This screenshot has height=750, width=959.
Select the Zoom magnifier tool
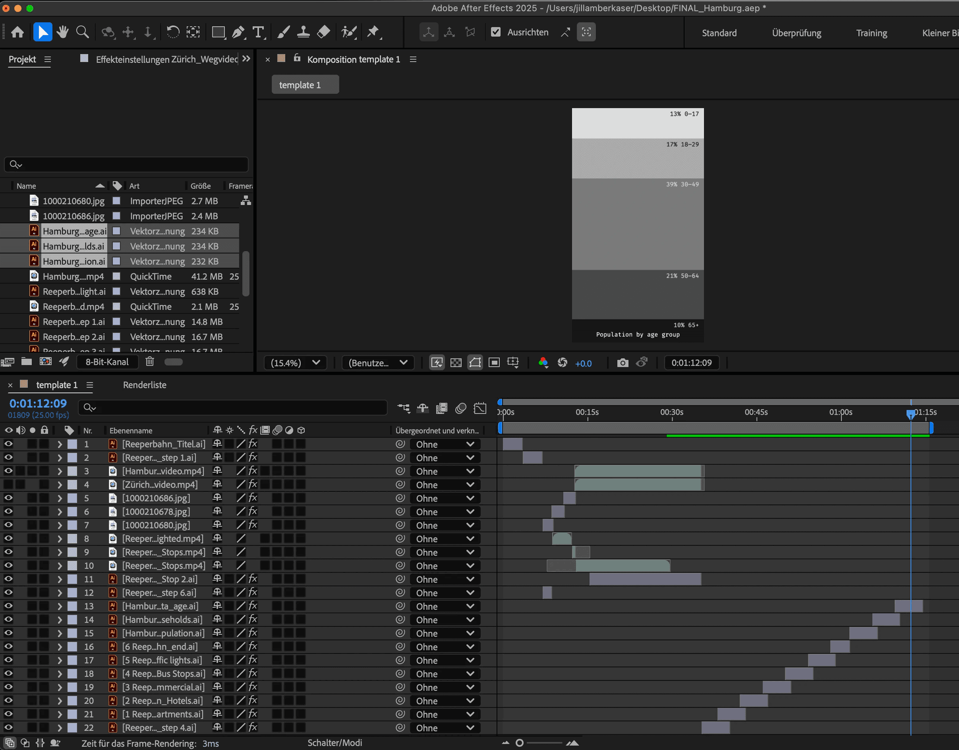tap(82, 32)
